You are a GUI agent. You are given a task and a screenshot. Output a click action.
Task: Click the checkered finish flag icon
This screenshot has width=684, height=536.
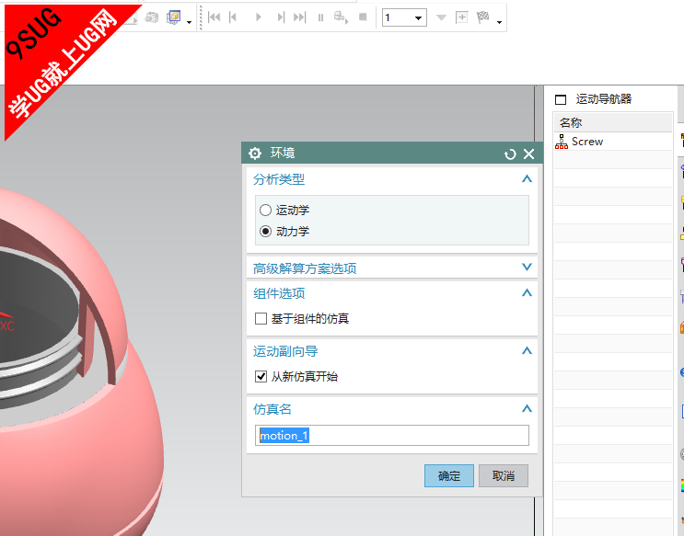(483, 17)
